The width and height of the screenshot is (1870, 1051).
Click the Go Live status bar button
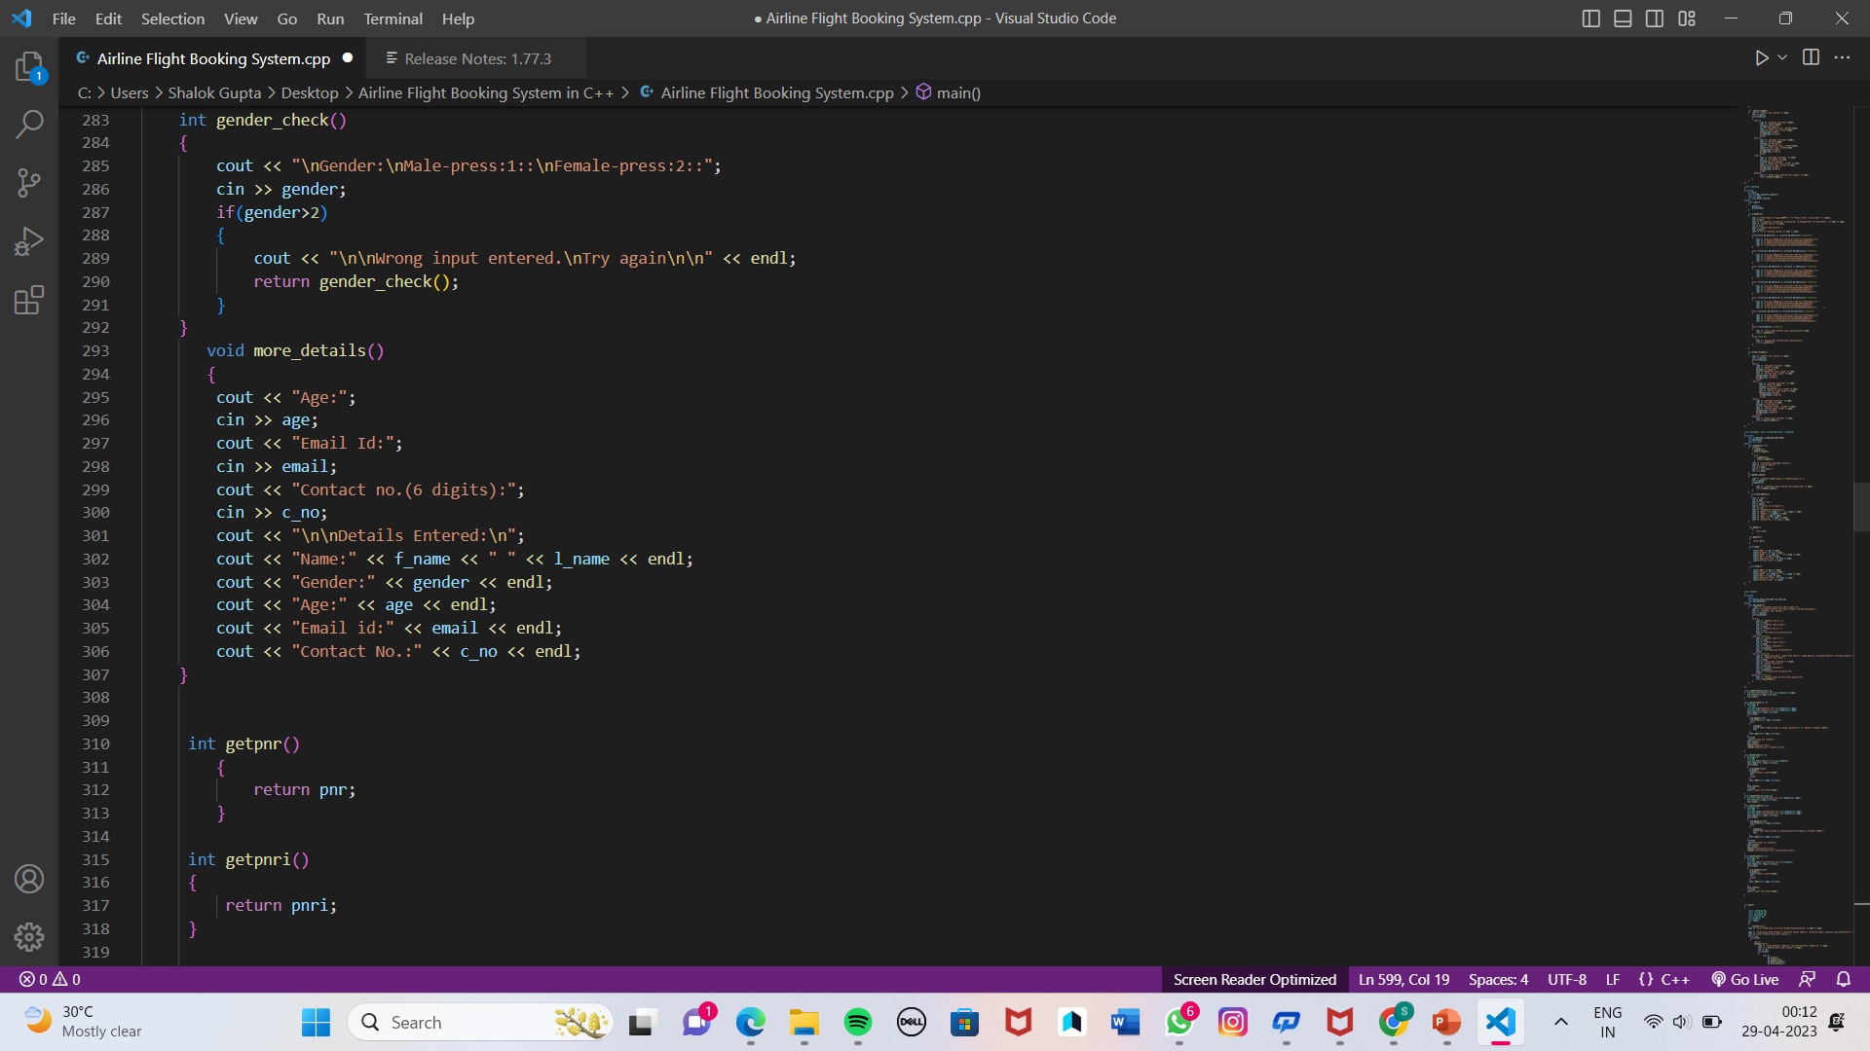1745,979
